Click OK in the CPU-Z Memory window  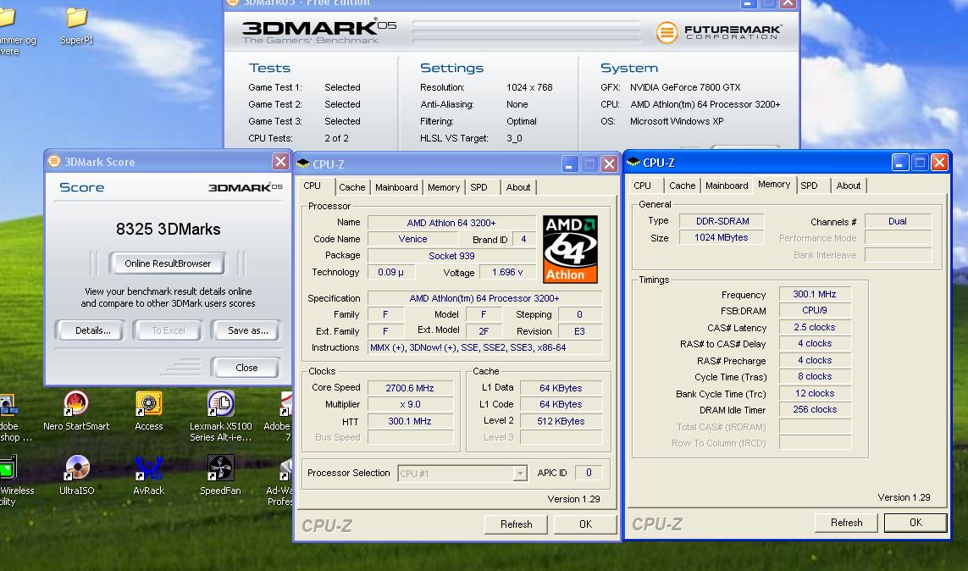915,522
